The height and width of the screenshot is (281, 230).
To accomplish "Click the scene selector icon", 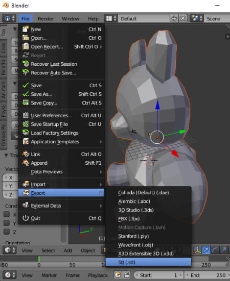I will (x=197, y=18).
